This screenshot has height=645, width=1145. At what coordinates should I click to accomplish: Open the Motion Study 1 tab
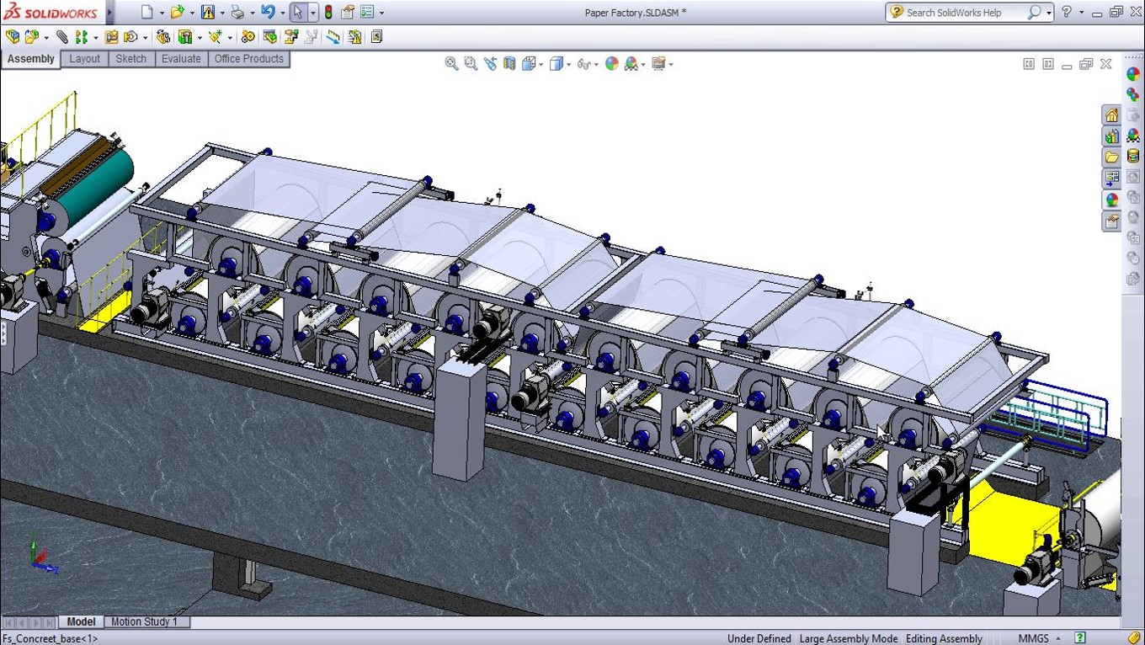click(x=144, y=621)
